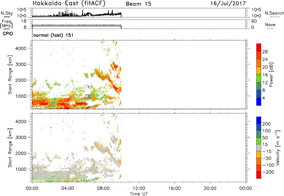This screenshot has height=196, width=284.
Task: Click Slant Range [km] label of power panel
Action: tap(10, 75)
